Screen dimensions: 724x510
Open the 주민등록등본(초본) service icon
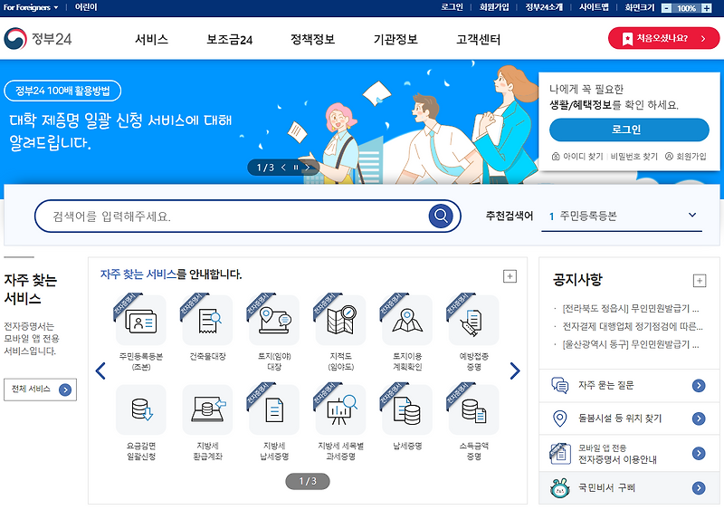tap(141, 320)
